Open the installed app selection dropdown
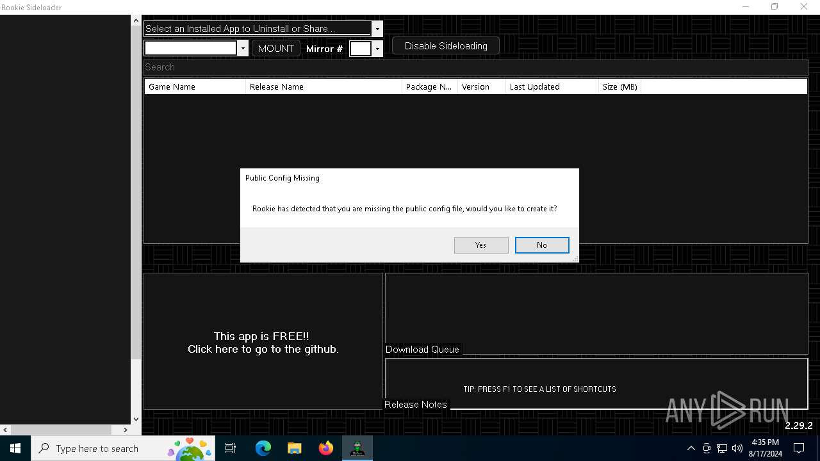This screenshot has width=820, height=461. pos(377,29)
